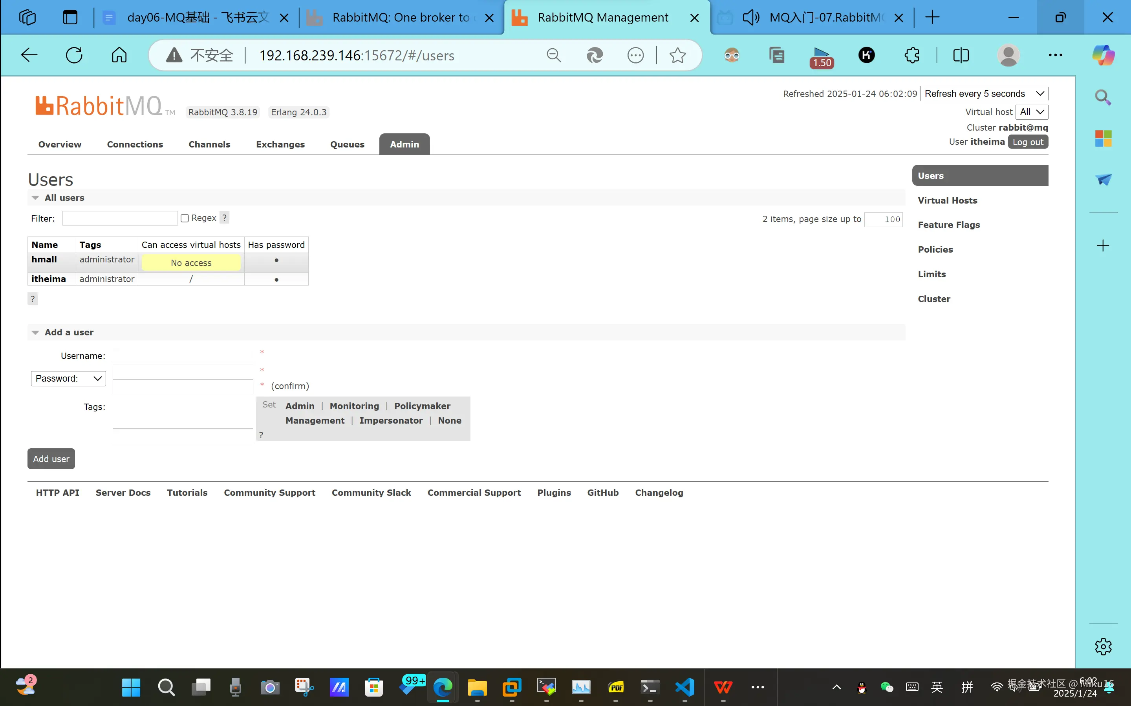
Task: Click the home page icon
Action: (119, 55)
